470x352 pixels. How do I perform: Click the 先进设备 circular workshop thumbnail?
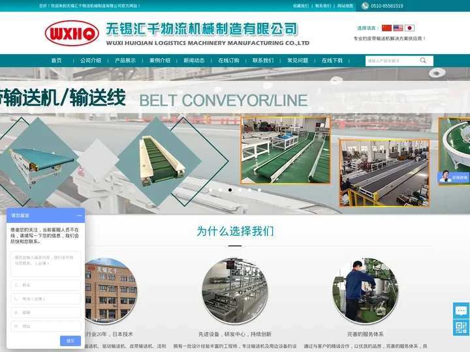pyautogui.click(x=235, y=291)
